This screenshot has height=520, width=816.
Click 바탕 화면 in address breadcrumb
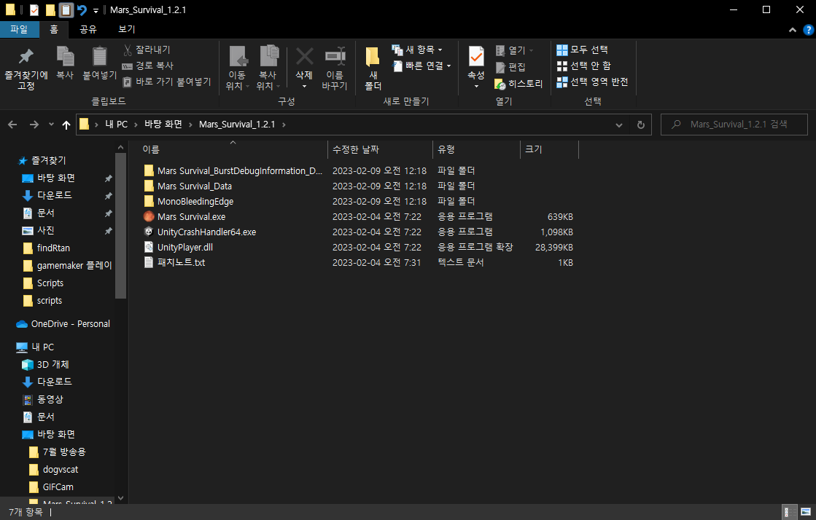coord(163,125)
